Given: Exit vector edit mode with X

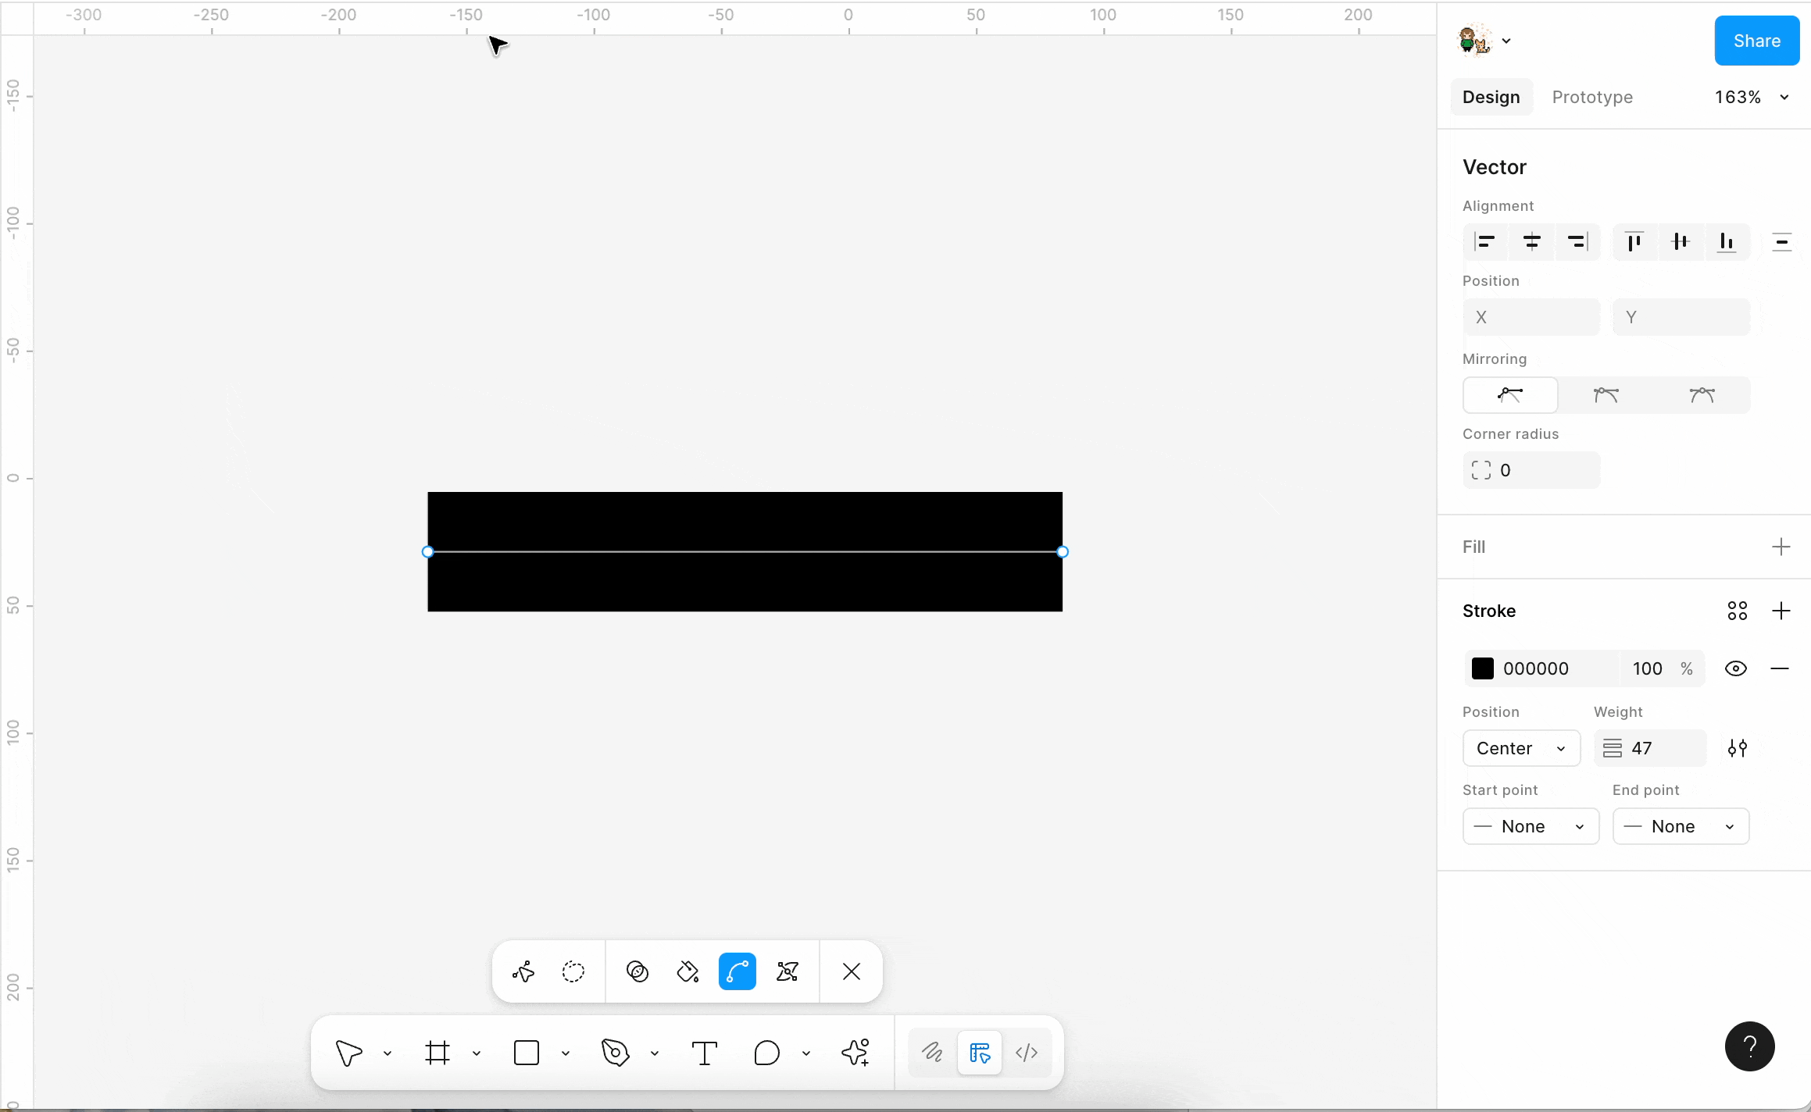Looking at the screenshot, I should 851,971.
